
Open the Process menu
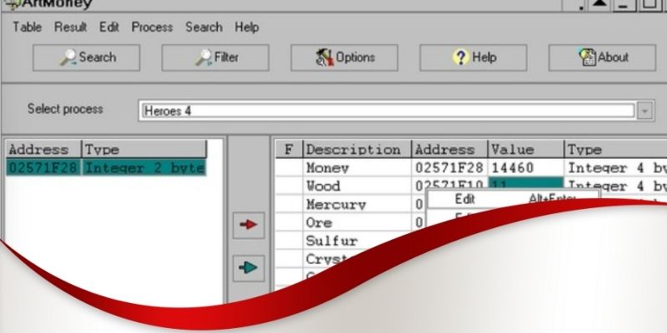(152, 27)
